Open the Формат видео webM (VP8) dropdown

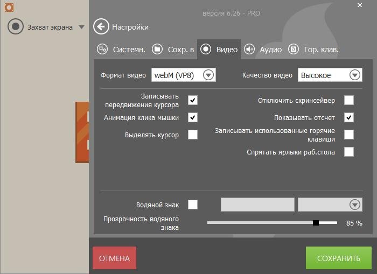point(208,75)
